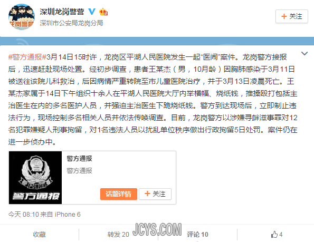The width and height of the screenshot is (314, 242).
Task: Click the 今天 08:10 timestamp link
Action: [23, 215]
